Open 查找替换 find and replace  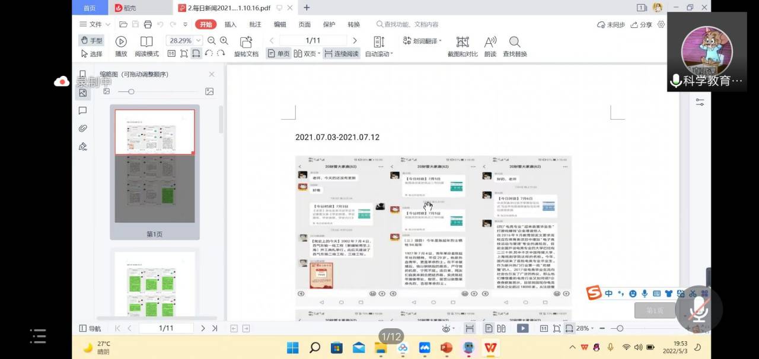coord(515,41)
